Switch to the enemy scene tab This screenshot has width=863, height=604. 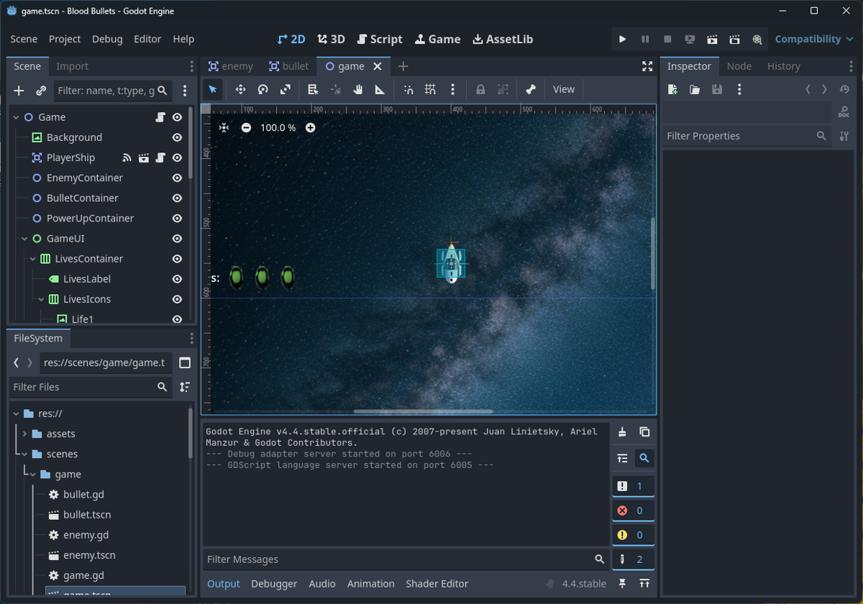point(230,66)
